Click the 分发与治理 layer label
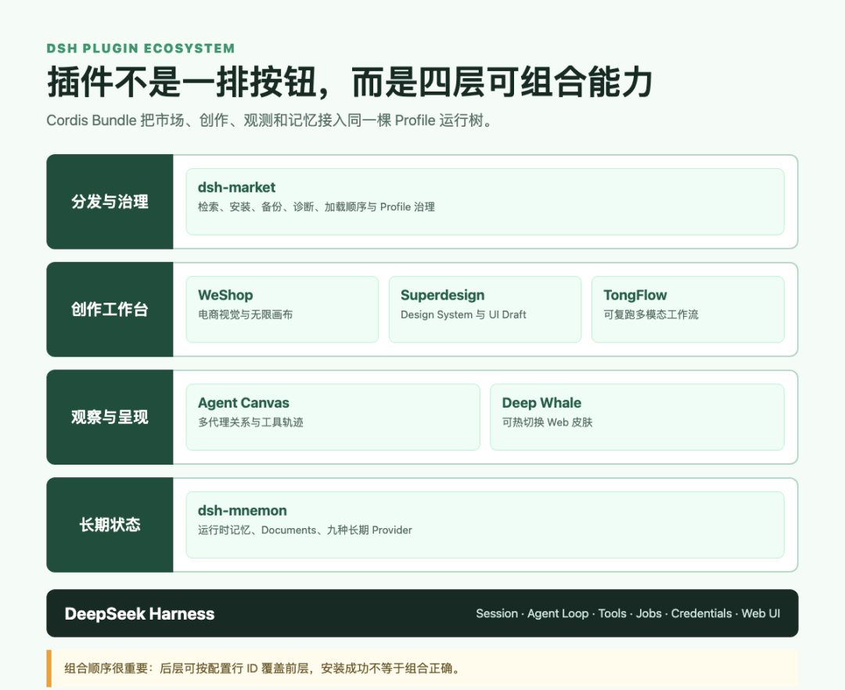The height and width of the screenshot is (690, 845). (110, 202)
